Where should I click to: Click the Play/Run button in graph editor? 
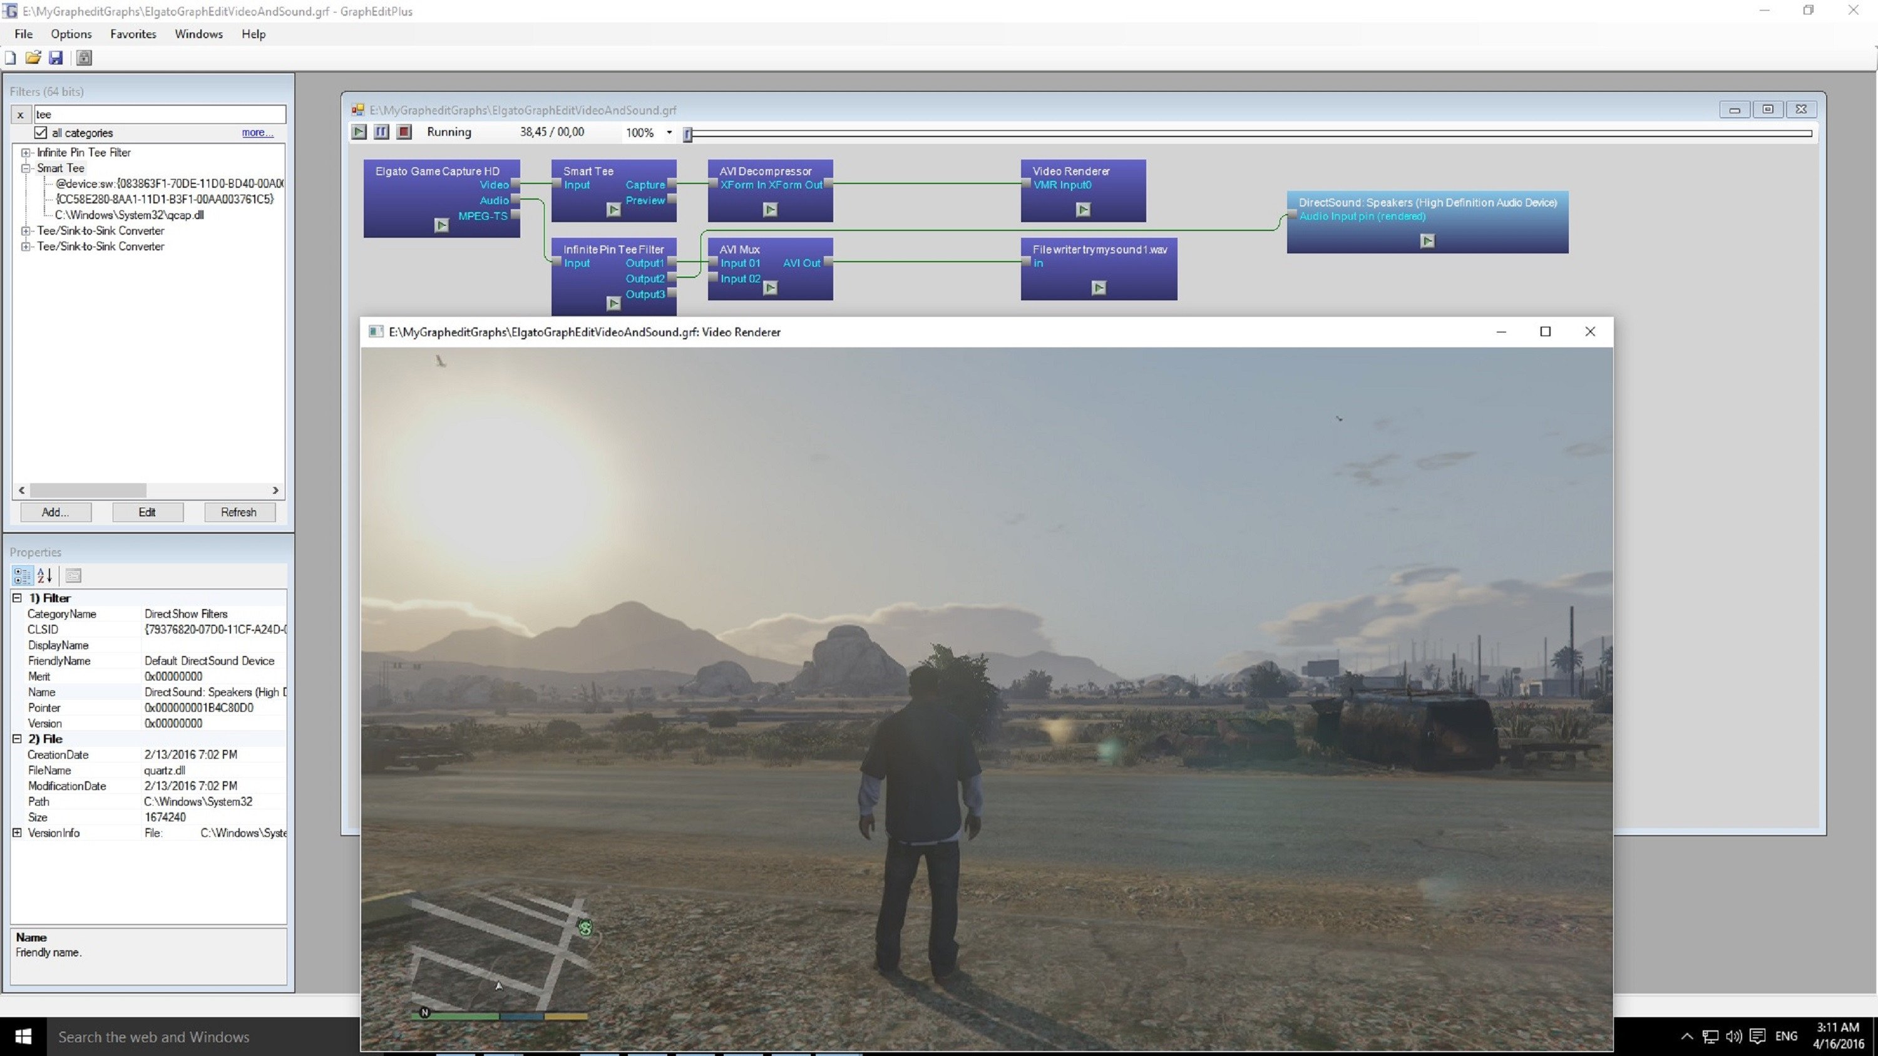[x=359, y=130]
